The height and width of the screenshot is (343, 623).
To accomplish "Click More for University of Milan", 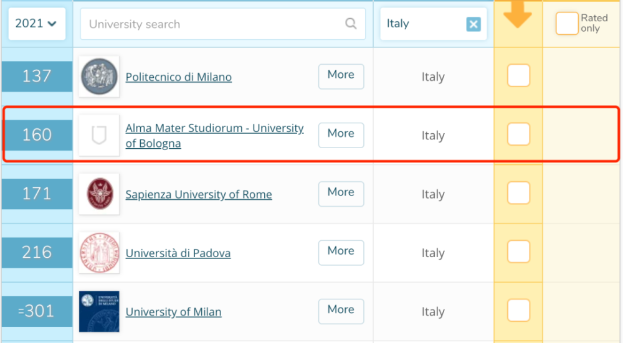I will (x=341, y=311).
